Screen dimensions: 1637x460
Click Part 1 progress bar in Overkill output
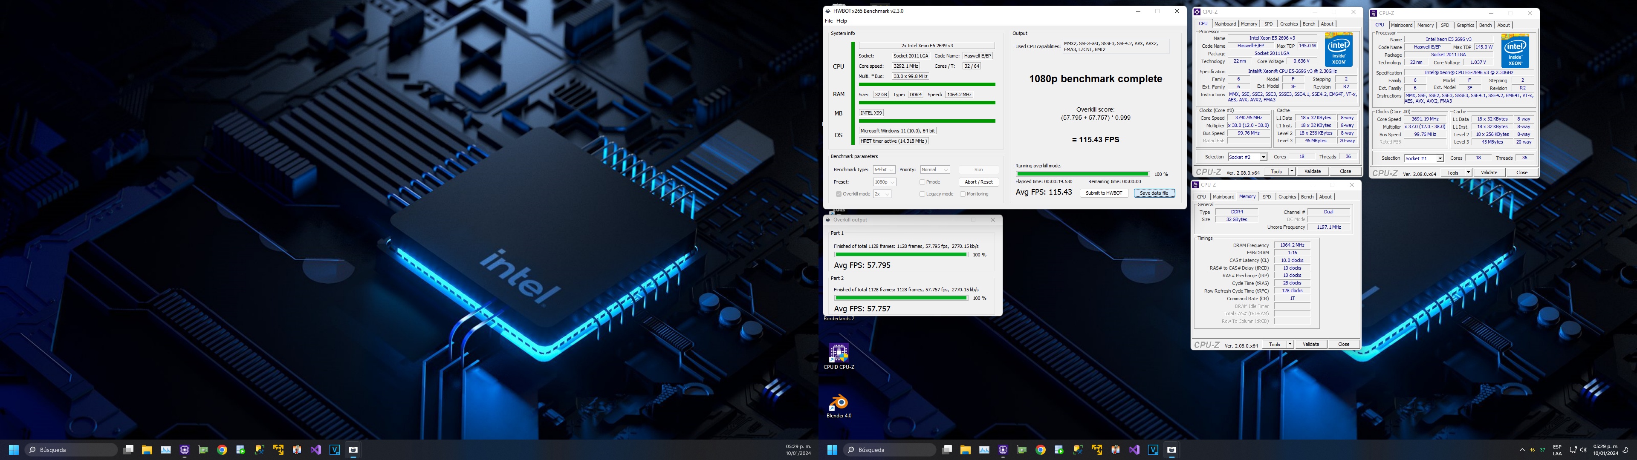click(900, 255)
